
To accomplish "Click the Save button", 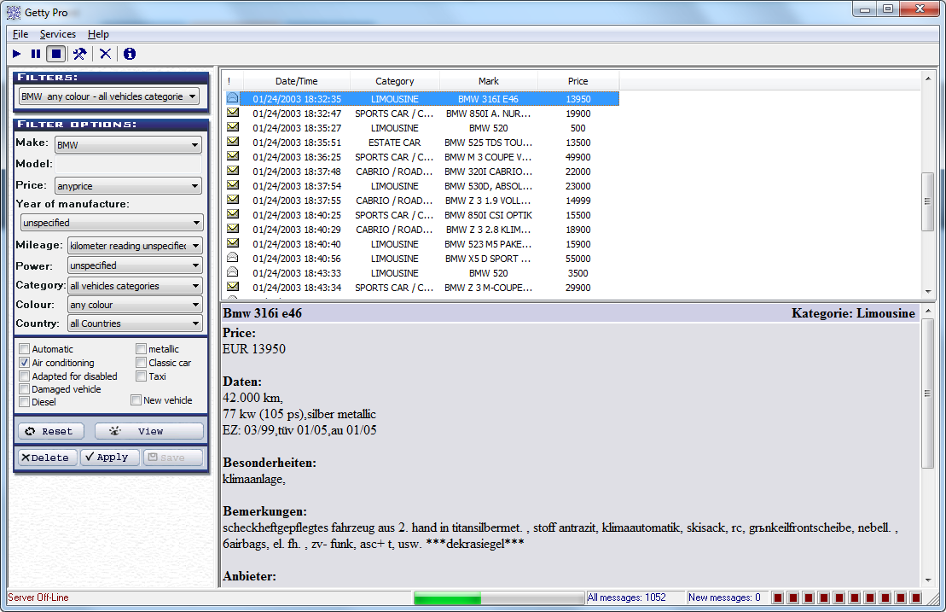I will (x=172, y=458).
